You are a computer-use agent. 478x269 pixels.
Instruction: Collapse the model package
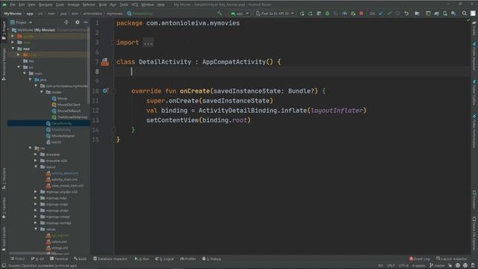42,92
